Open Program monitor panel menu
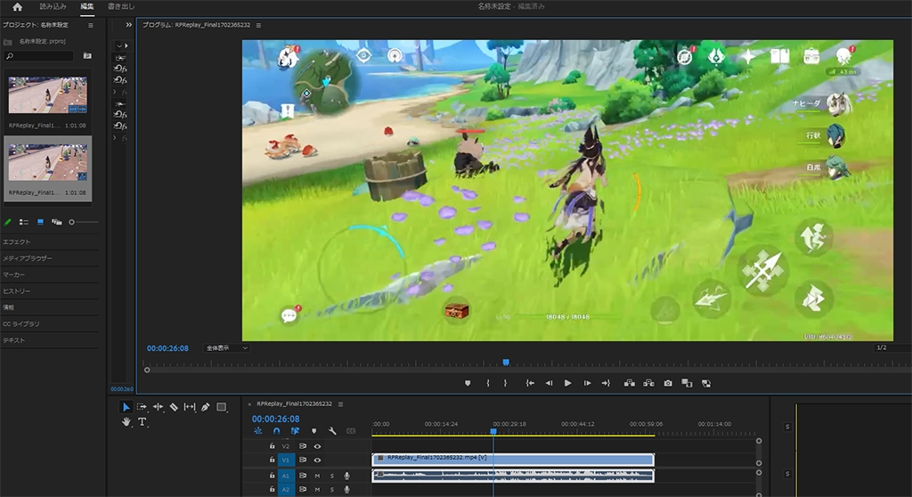912x497 pixels. [258, 25]
